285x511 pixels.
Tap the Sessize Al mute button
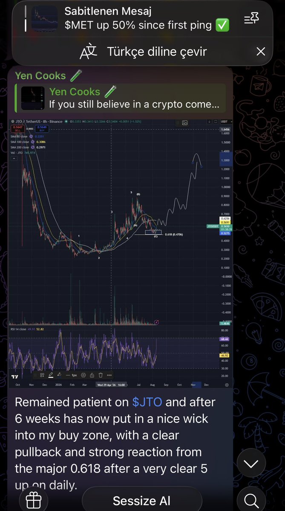click(x=142, y=501)
